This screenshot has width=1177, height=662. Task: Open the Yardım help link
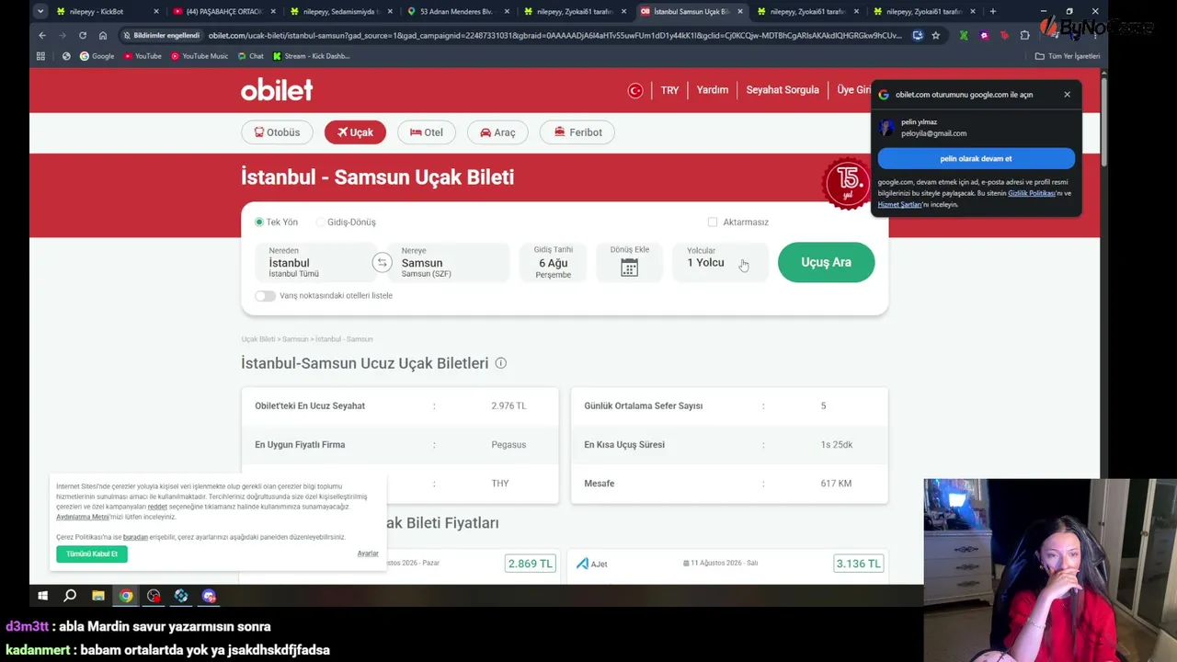[713, 90]
